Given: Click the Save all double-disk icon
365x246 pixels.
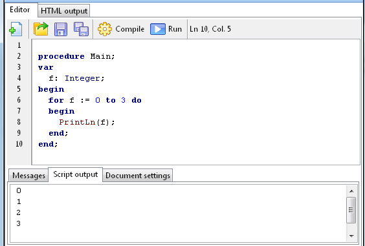Looking at the screenshot, I should coord(82,29).
